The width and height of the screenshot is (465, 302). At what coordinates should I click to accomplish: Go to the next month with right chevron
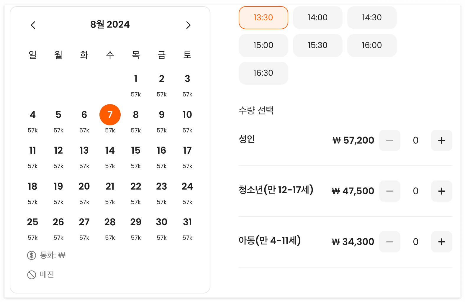[188, 25]
